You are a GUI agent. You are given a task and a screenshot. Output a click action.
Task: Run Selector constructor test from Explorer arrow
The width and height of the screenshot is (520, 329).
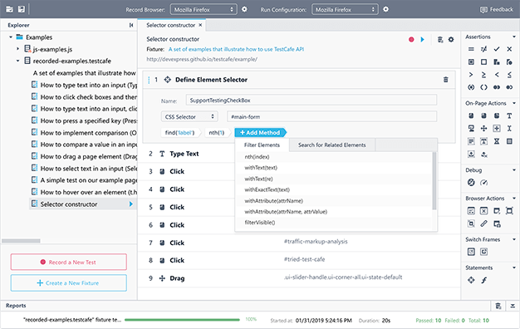131,204
